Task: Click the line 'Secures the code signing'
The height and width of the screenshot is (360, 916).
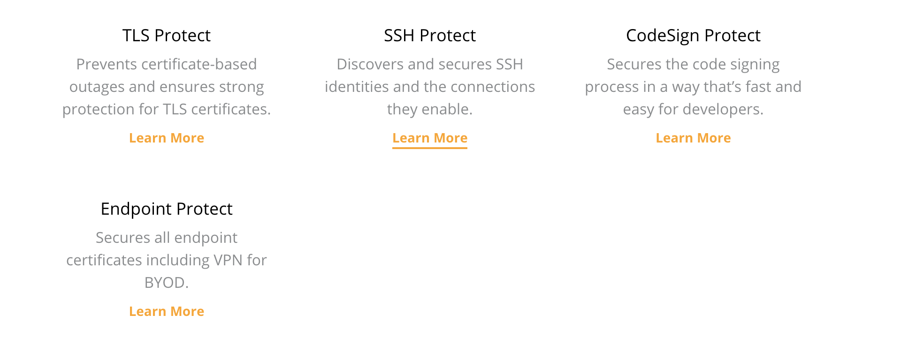Action: point(693,64)
